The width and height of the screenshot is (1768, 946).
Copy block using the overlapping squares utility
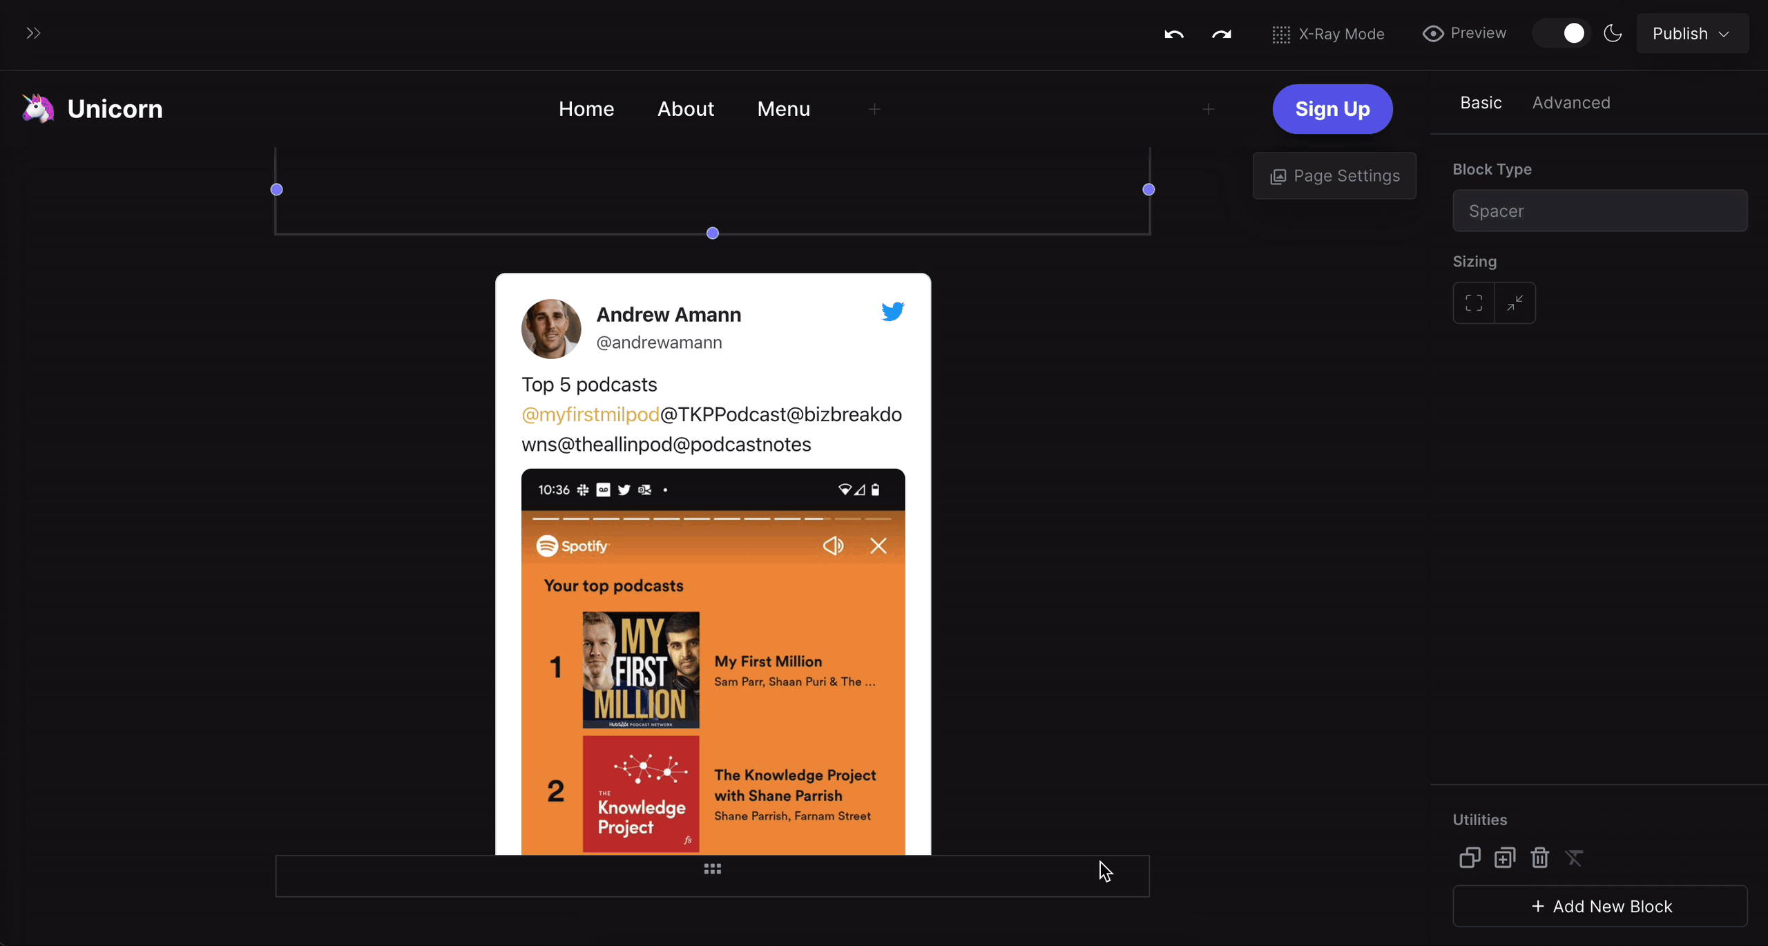point(1470,858)
